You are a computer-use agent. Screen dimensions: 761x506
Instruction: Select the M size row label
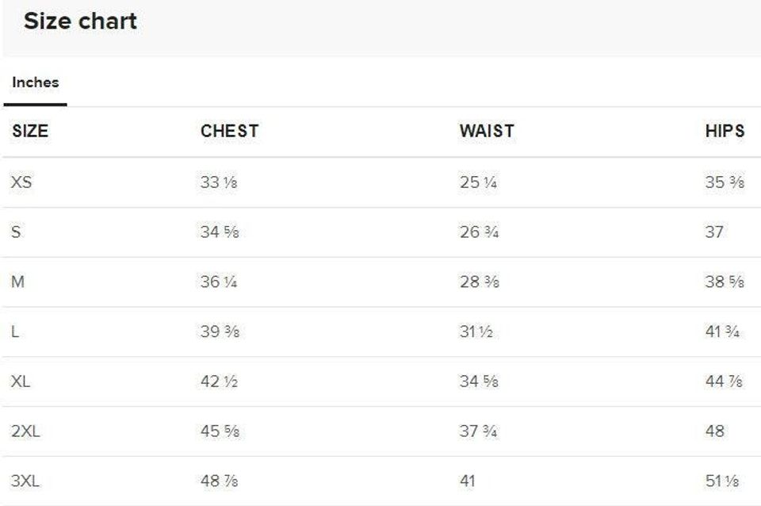tap(17, 282)
